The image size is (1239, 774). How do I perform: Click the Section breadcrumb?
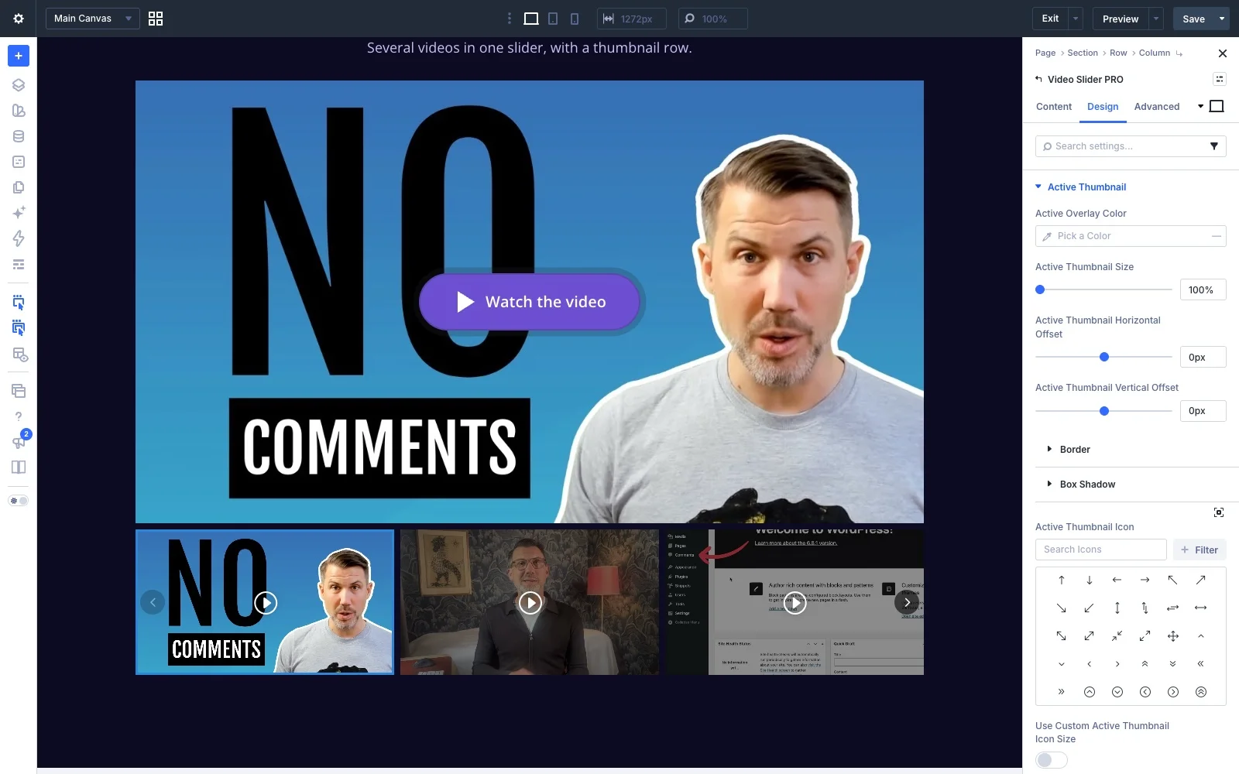click(1083, 53)
